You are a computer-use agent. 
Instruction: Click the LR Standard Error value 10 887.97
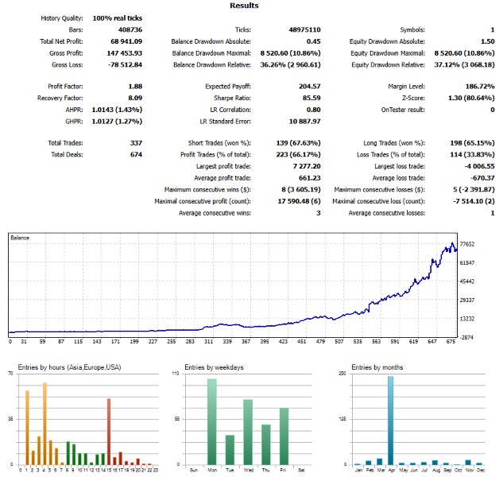(x=305, y=122)
